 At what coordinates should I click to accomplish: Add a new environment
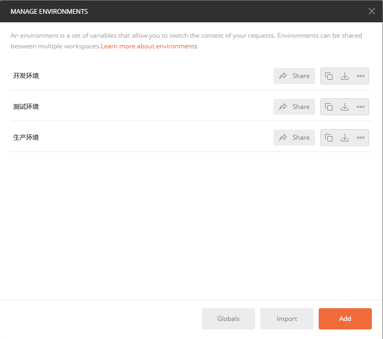tap(345, 319)
